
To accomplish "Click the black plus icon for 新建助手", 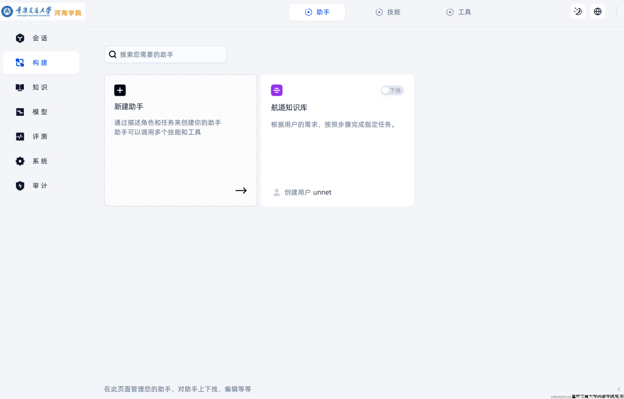I will click(x=120, y=90).
